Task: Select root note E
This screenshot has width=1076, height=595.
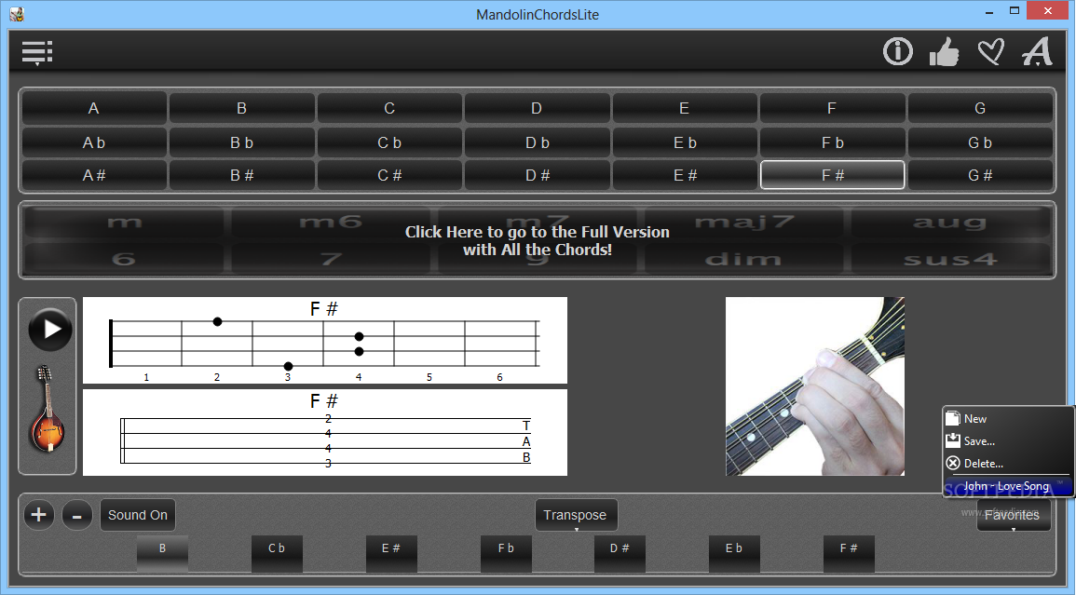Action: click(x=685, y=108)
